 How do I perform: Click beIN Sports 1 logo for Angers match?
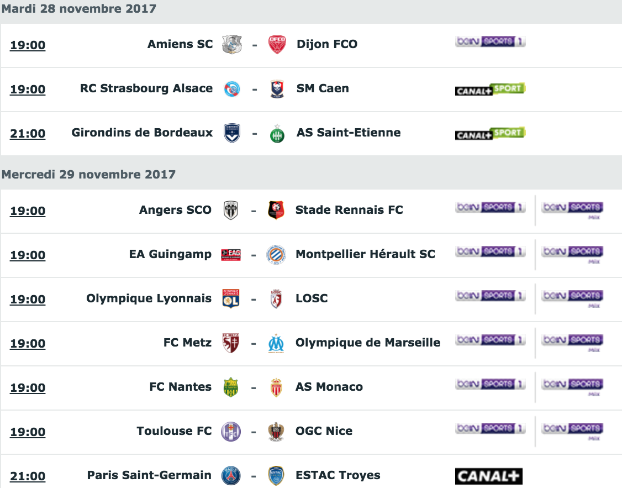491,207
